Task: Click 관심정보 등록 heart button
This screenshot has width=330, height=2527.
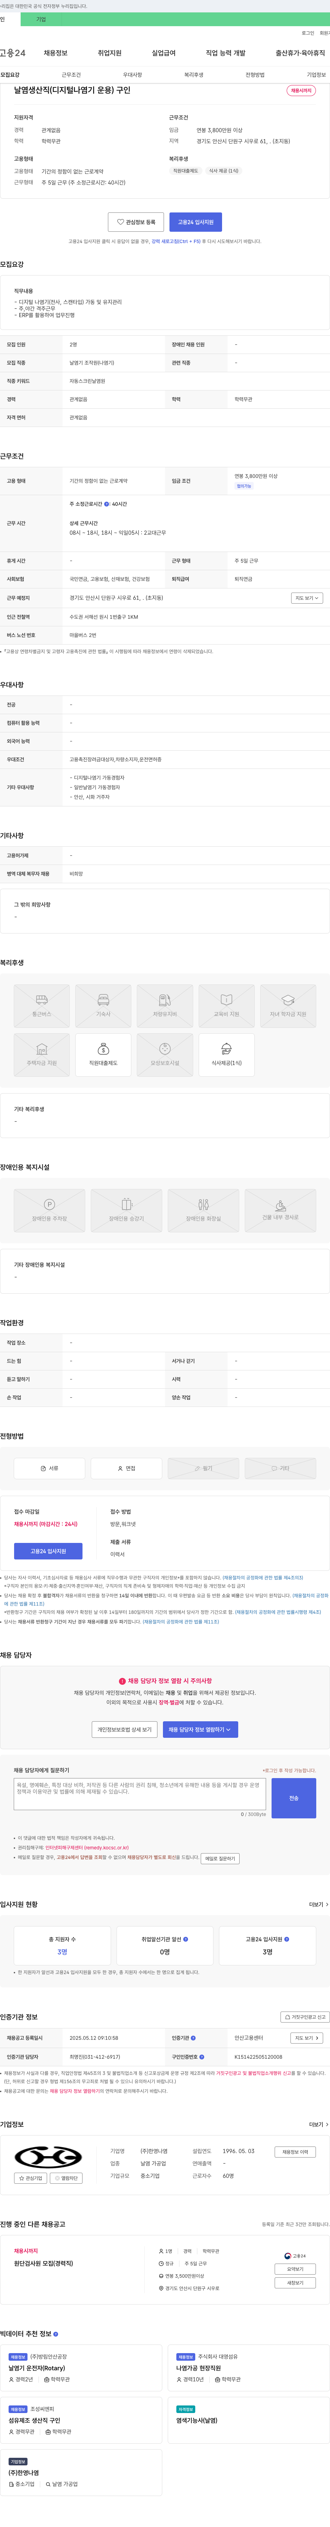Action: [136, 222]
